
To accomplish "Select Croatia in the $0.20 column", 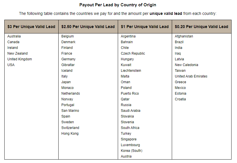I will point(180,99).
